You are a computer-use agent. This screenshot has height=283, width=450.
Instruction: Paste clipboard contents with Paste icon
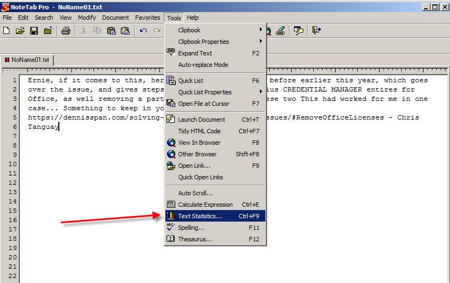click(x=112, y=31)
